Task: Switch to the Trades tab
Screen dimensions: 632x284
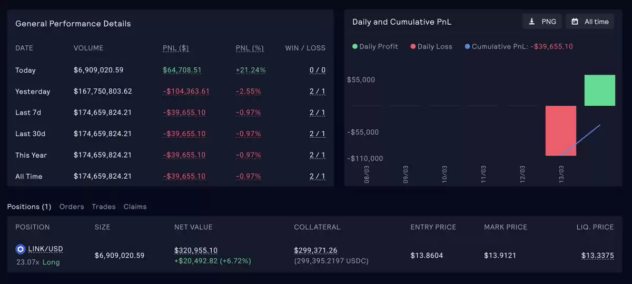Action: (x=104, y=207)
